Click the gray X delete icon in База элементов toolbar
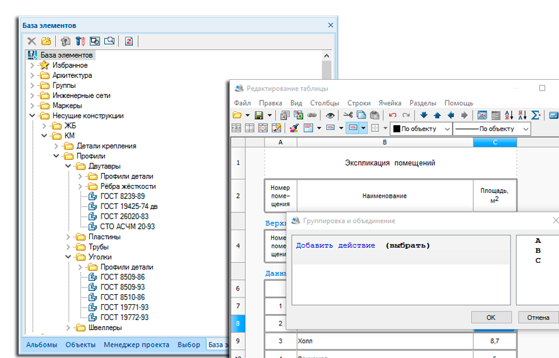The width and height of the screenshot is (559, 358). click(x=32, y=41)
